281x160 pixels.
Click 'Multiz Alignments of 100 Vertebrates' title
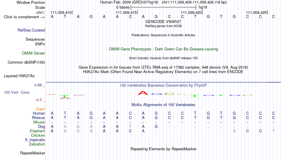click(x=163, y=105)
